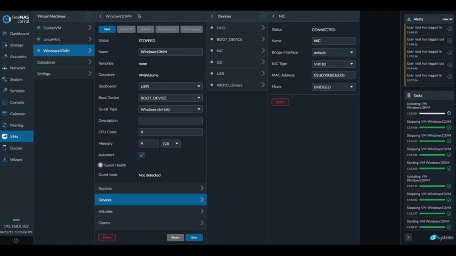Open Settings in Virtual Machines panel
Screen dimensions: 456x256
pyautogui.click(x=64, y=74)
